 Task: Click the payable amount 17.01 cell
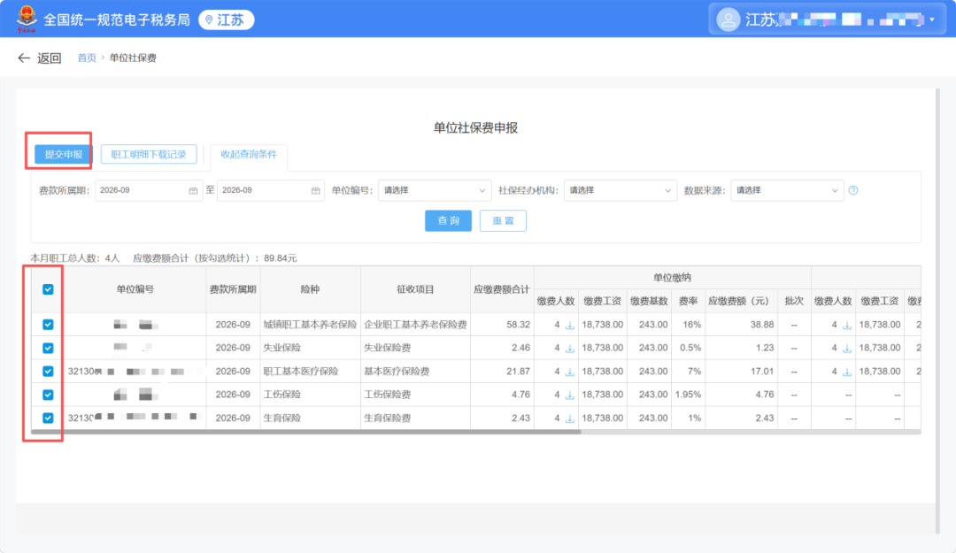742,372
